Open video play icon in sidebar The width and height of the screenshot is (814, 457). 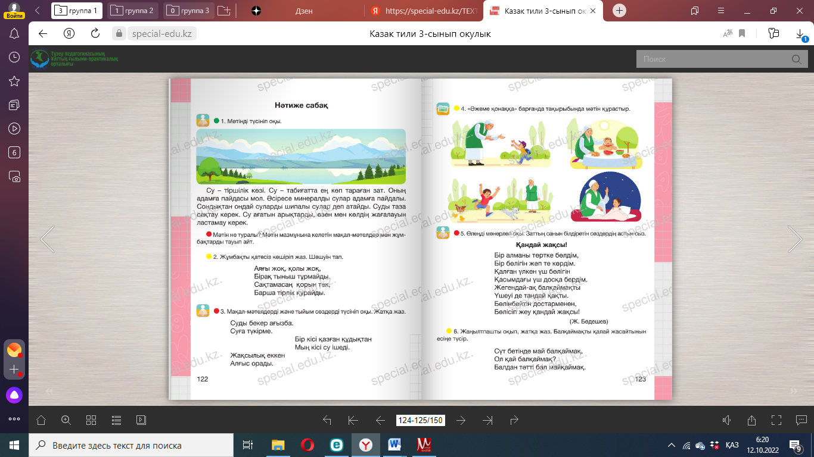(14, 129)
